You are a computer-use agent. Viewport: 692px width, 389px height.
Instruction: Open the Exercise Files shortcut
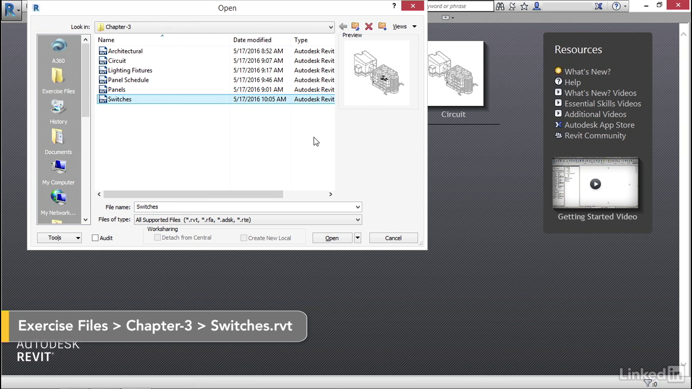pos(58,82)
